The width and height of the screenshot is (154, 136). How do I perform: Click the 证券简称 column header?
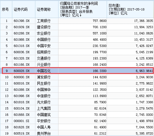[47, 9]
